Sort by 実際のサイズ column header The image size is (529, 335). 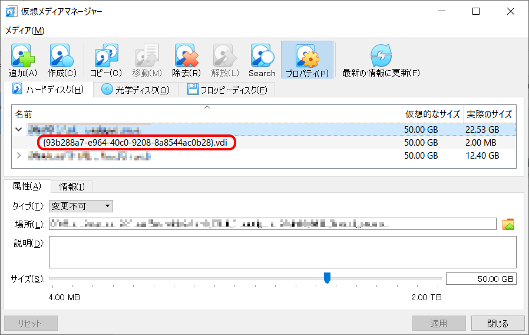coord(490,114)
